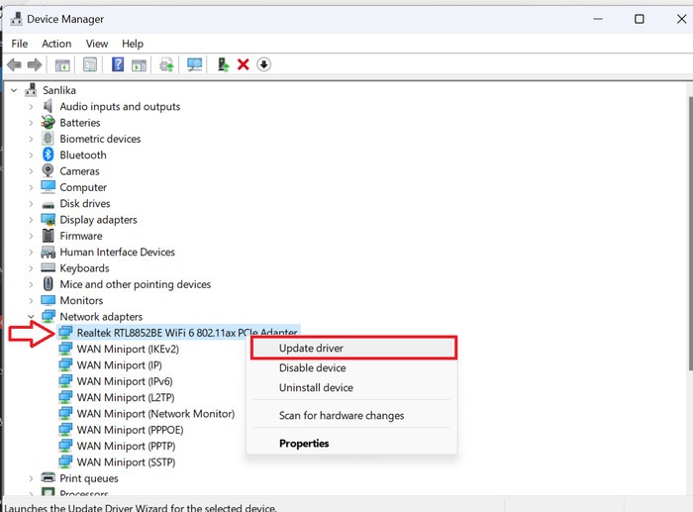Choose Uninstall device in context menu
This screenshot has height=512, width=693.
tap(351, 388)
